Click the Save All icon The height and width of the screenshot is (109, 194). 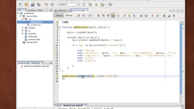tap(38, 5)
